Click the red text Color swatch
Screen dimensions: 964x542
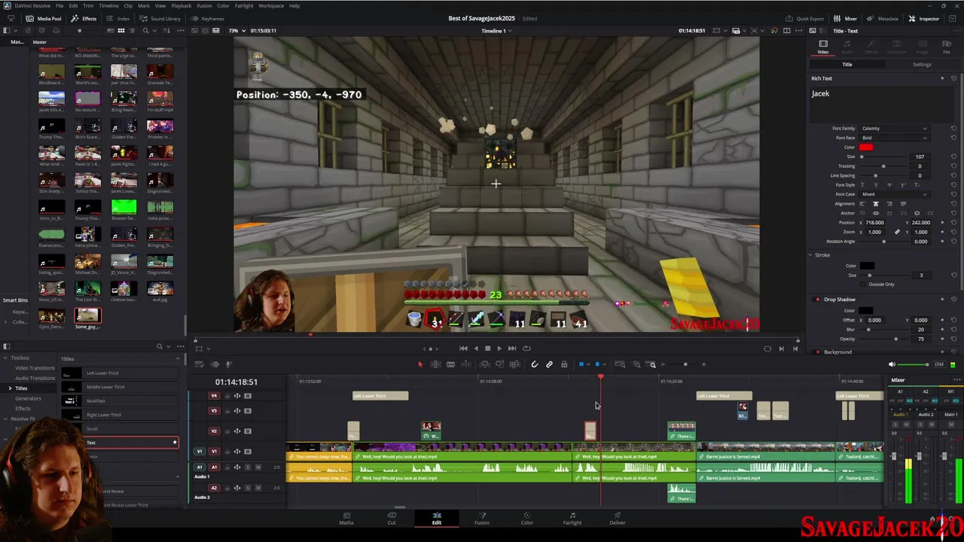[865, 148]
